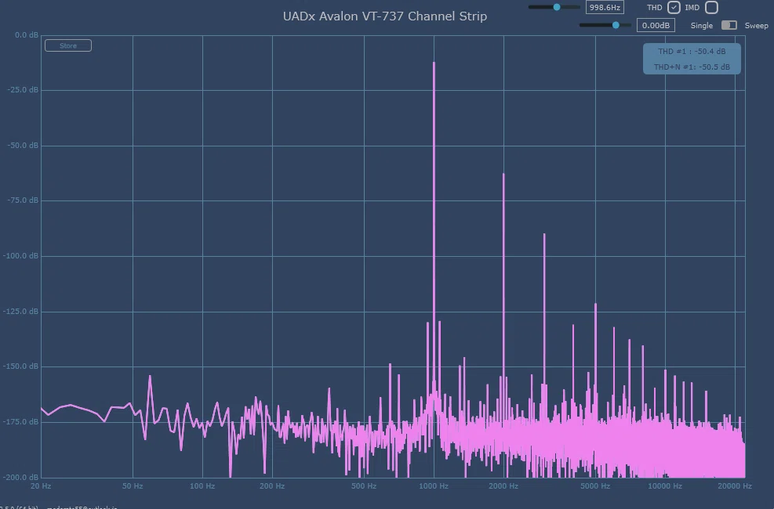Click the Sweep label
This screenshot has width=774, height=509.
click(756, 26)
